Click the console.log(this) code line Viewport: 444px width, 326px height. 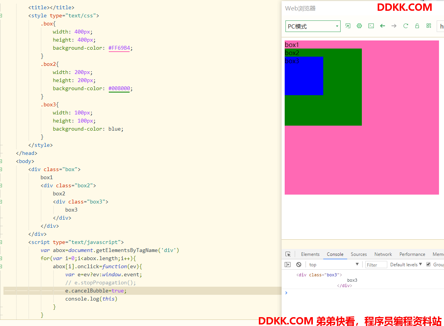click(91, 299)
